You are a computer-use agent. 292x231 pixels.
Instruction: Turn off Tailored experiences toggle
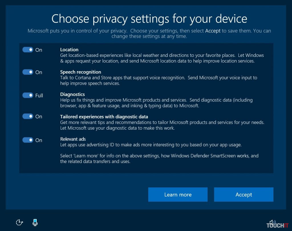(28, 116)
